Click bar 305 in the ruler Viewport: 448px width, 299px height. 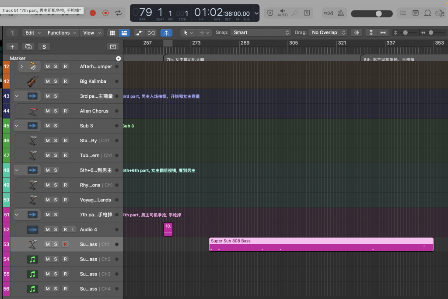click(294, 43)
